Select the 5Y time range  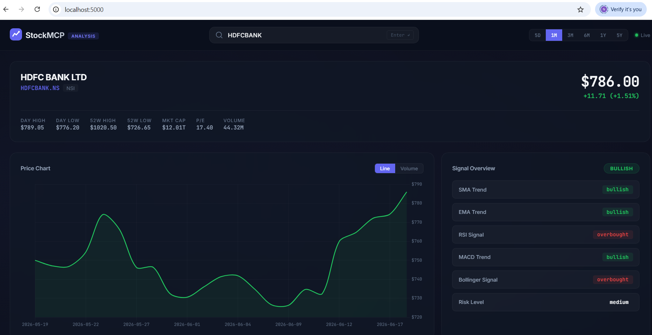click(x=620, y=35)
